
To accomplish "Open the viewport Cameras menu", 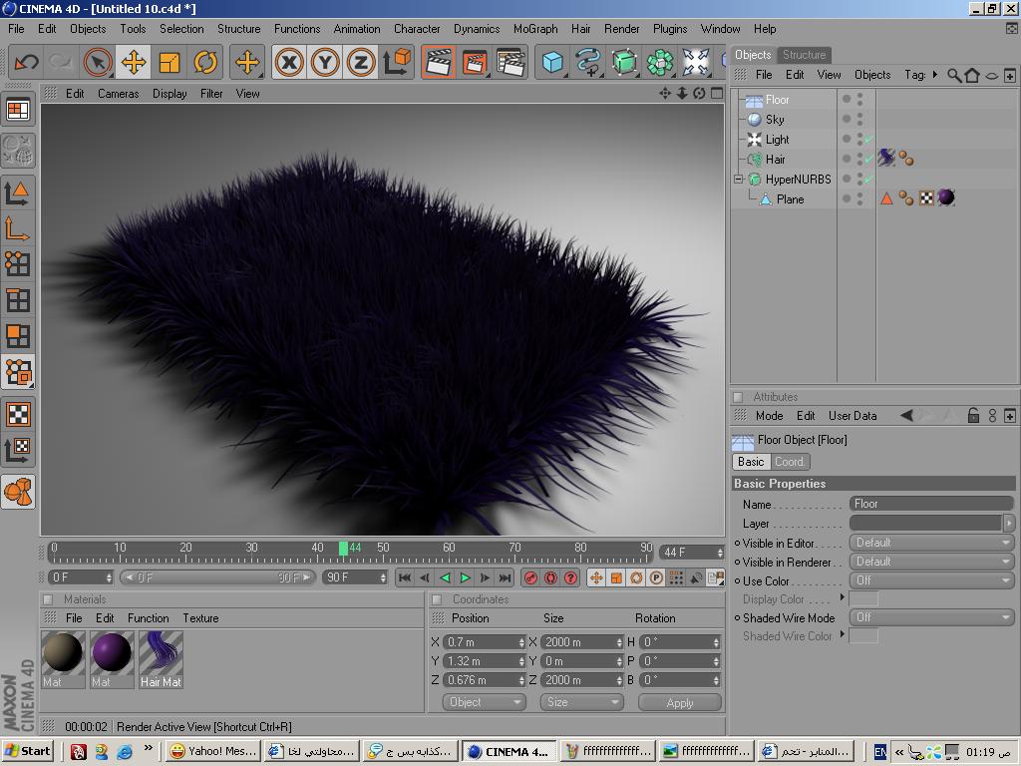I will [x=118, y=94].
